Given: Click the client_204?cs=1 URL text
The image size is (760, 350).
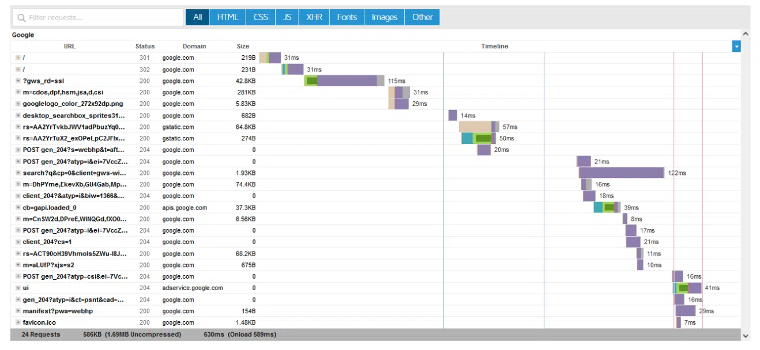Looking at the screenshot, I should (x=47, y=242).
